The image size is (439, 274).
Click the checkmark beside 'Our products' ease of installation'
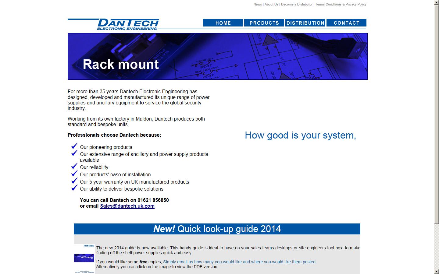click(x=74, y=174)
